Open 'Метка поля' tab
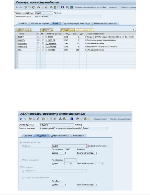This screenshot has height=195, width=150. [x=78, y=136]
